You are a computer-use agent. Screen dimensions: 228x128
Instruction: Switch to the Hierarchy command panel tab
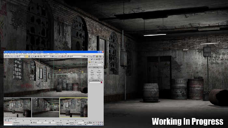pyautogui.click(x=94, y=59)
